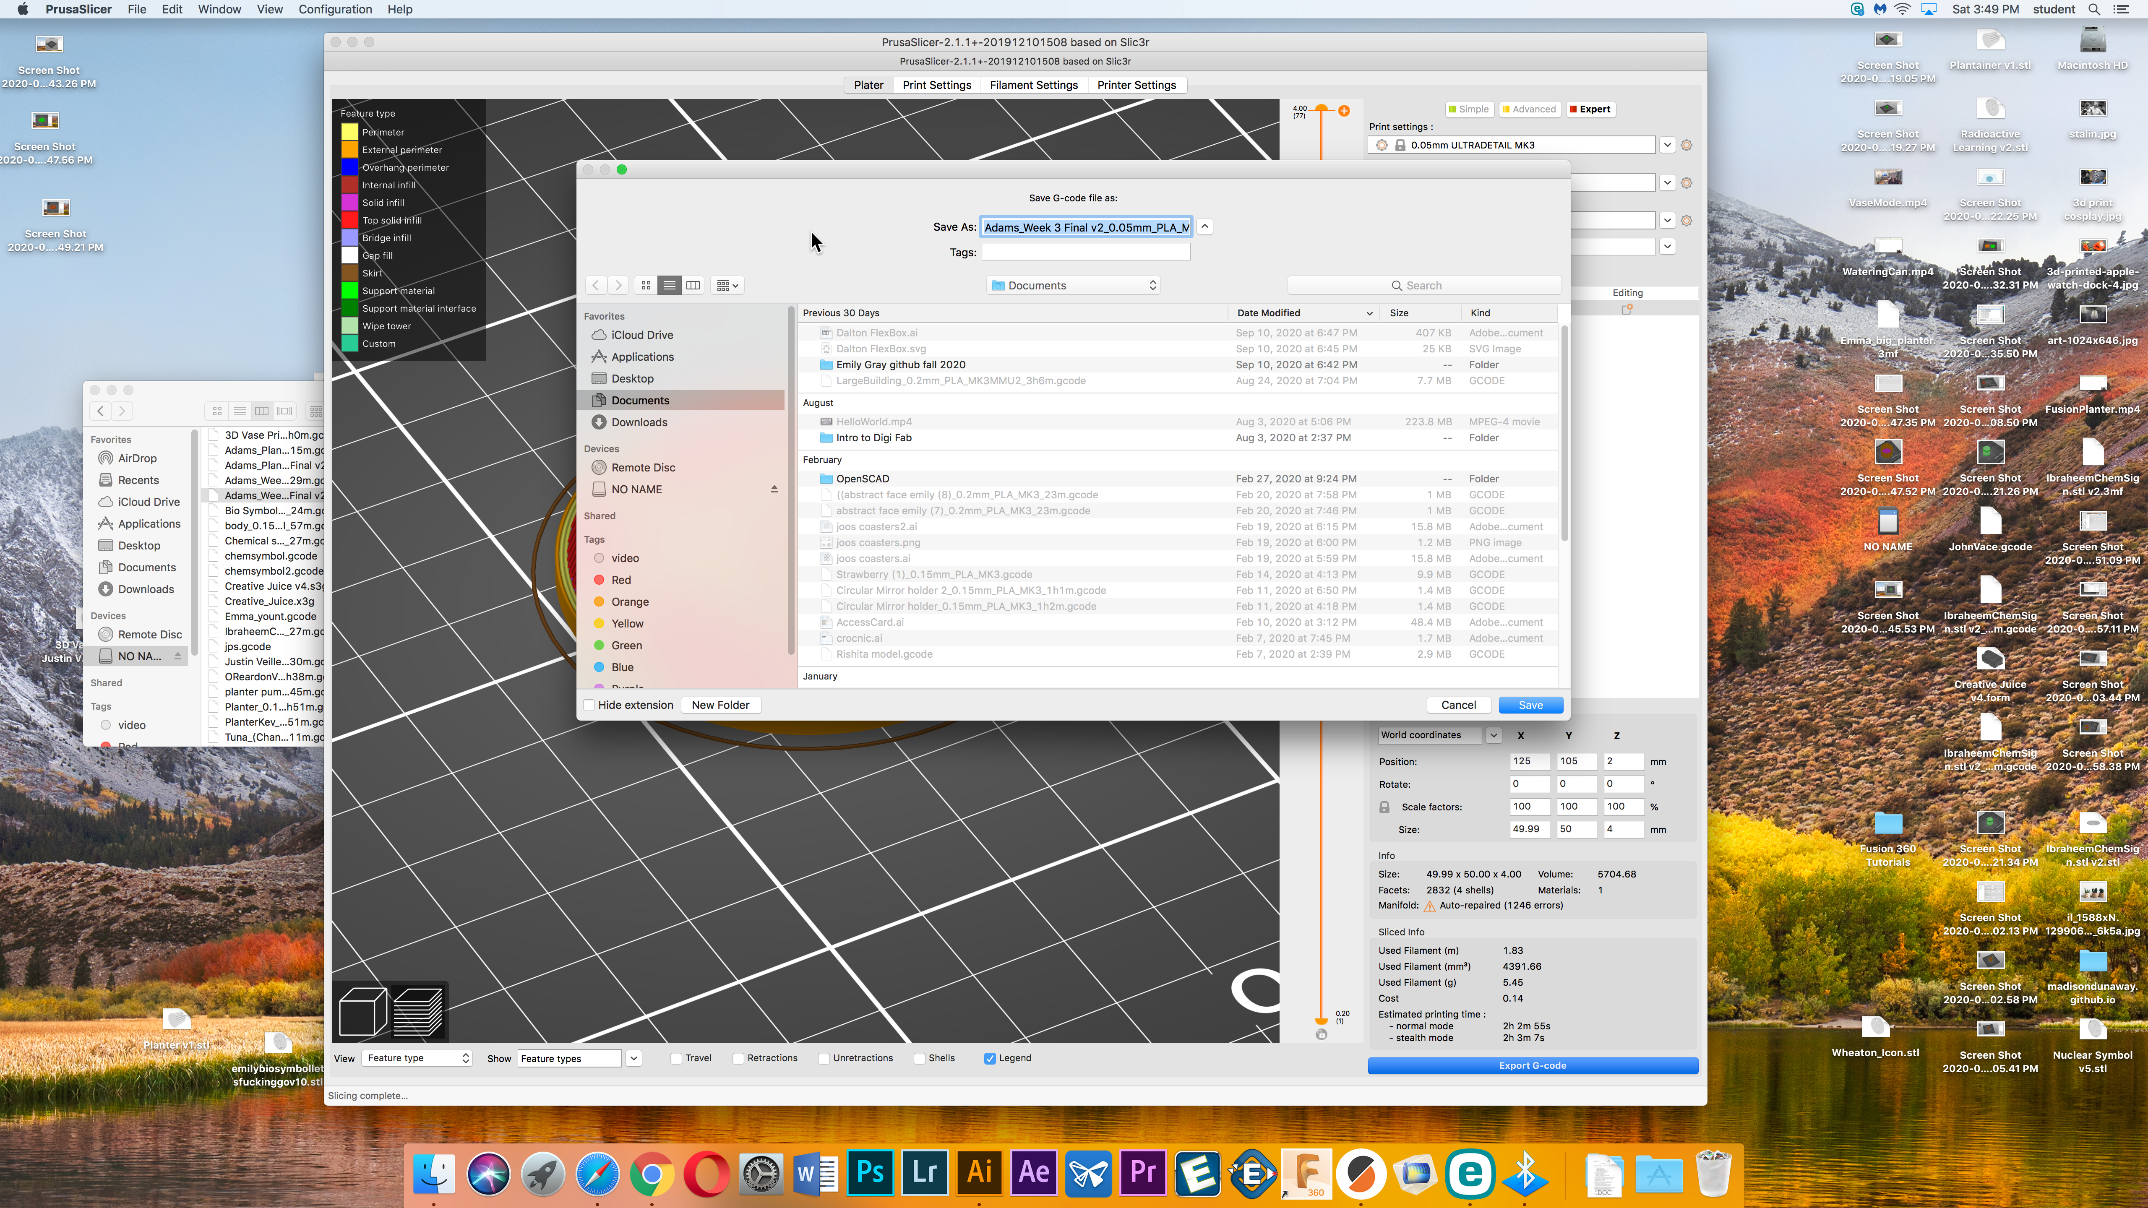Screen dimensions: 2148x1208
Task: Sort by Date Modified column header
Action: [x=1303, y=312]
